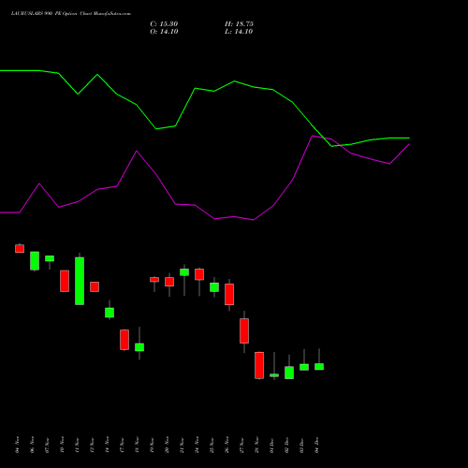
Task: Select the green candle for 02 Dec
Action: pos(289,373)
